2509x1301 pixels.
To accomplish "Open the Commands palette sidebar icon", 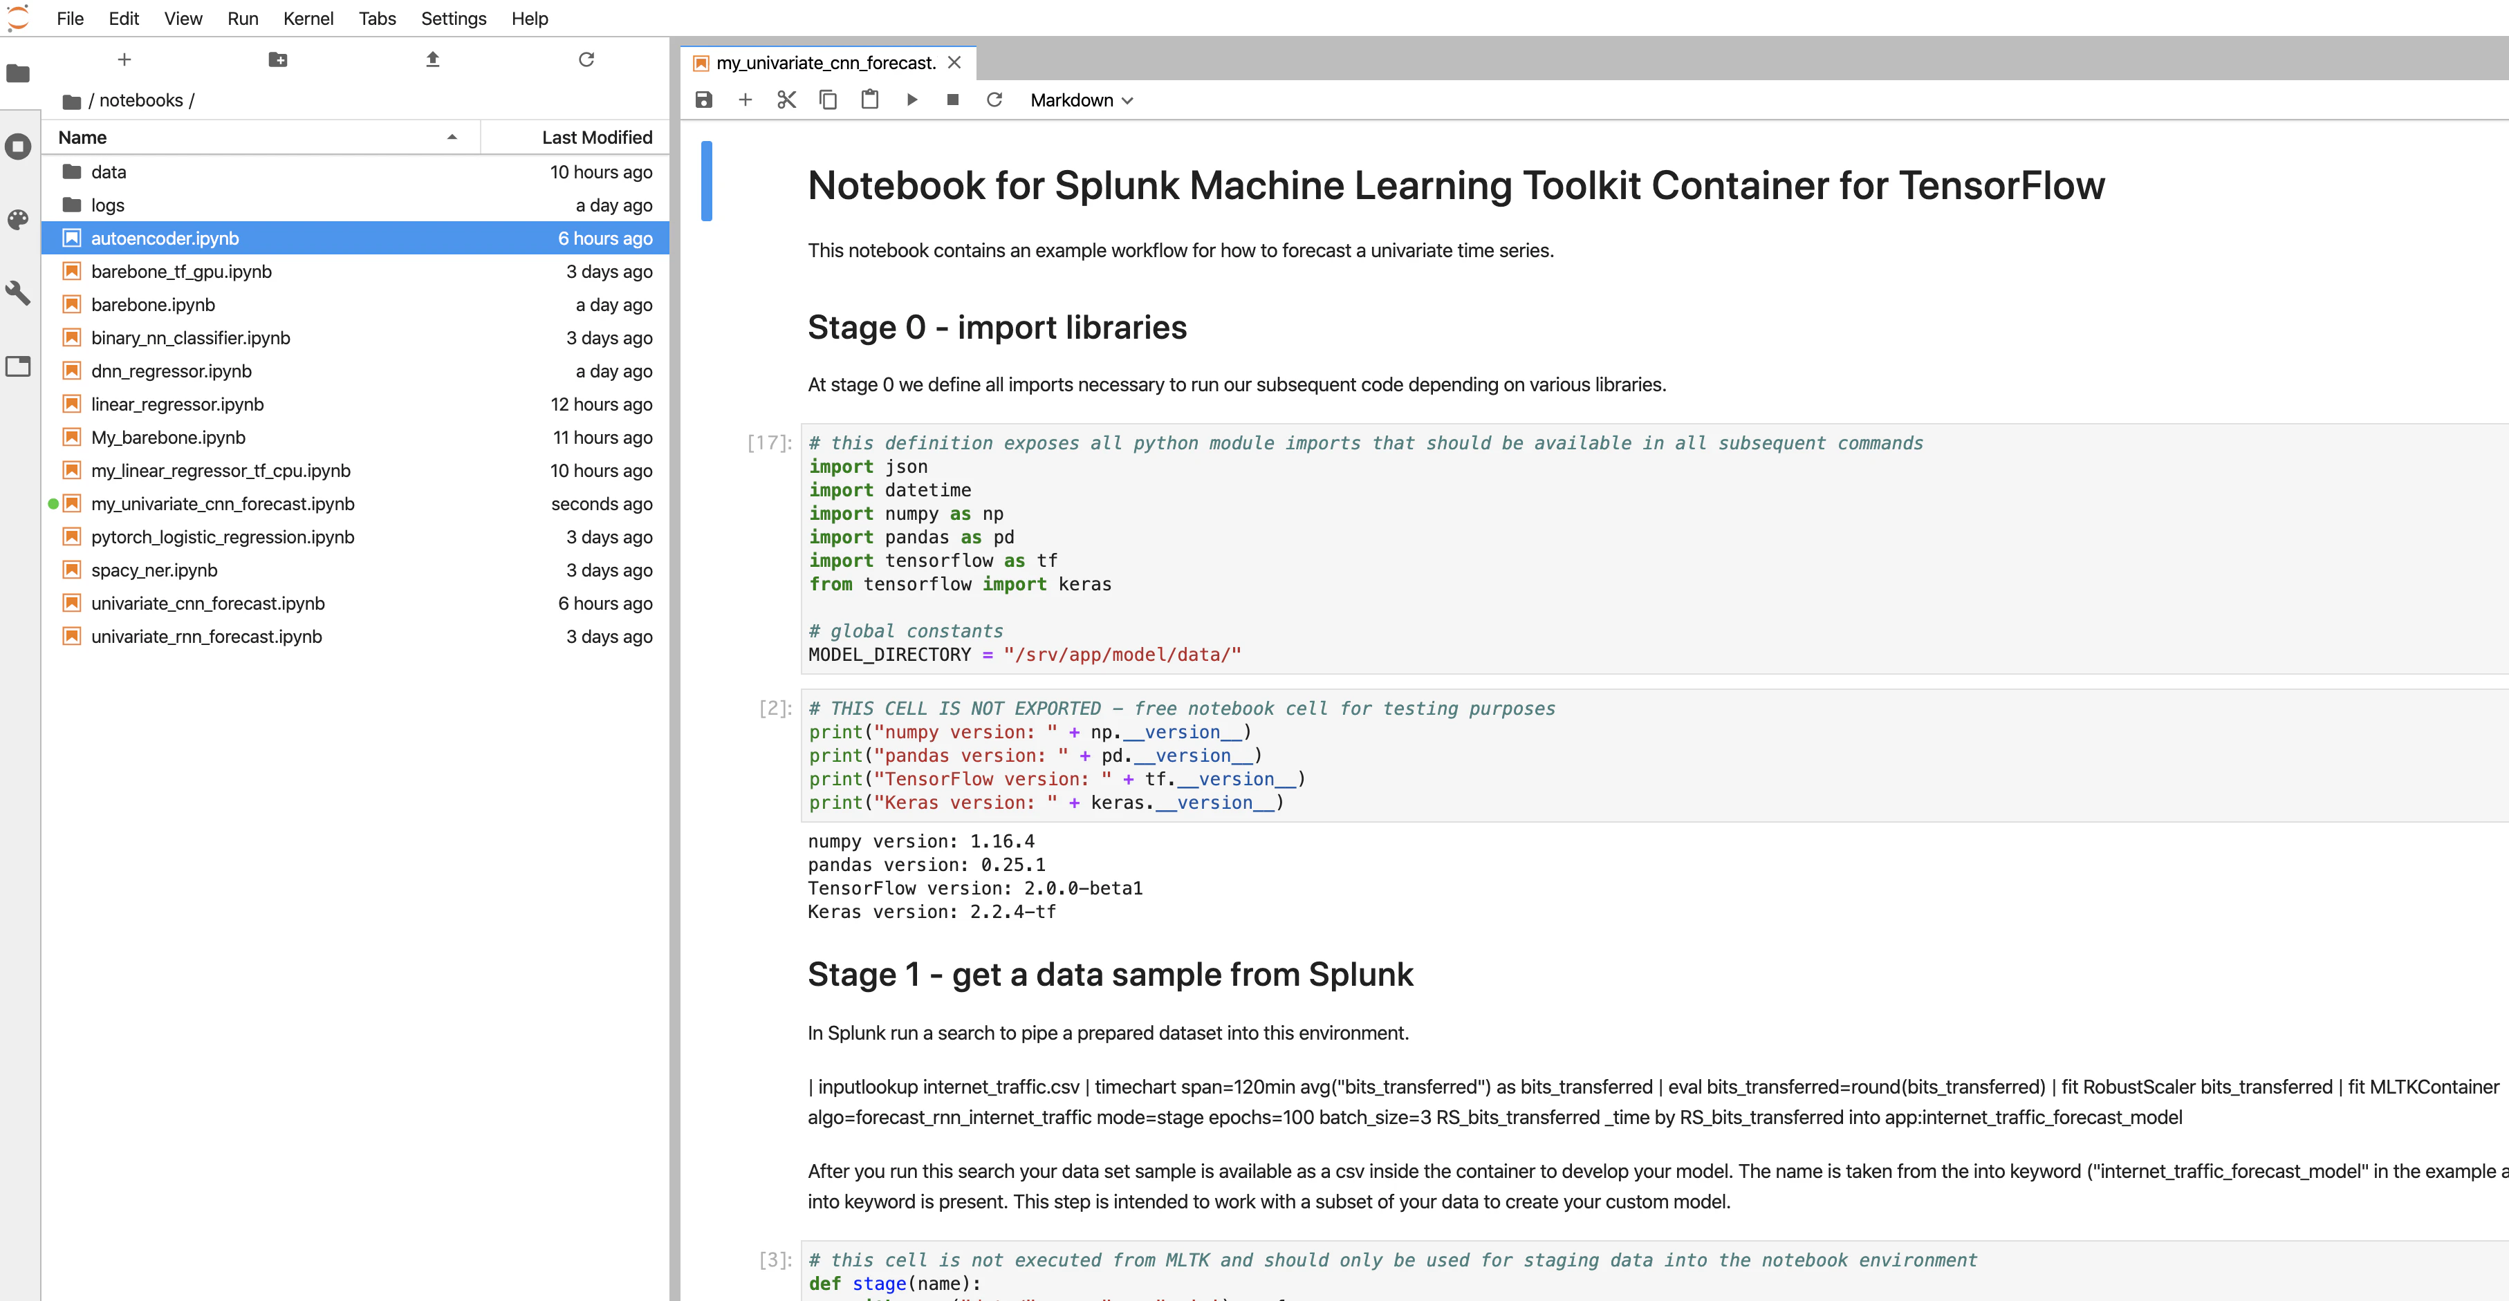I will 19,220.
